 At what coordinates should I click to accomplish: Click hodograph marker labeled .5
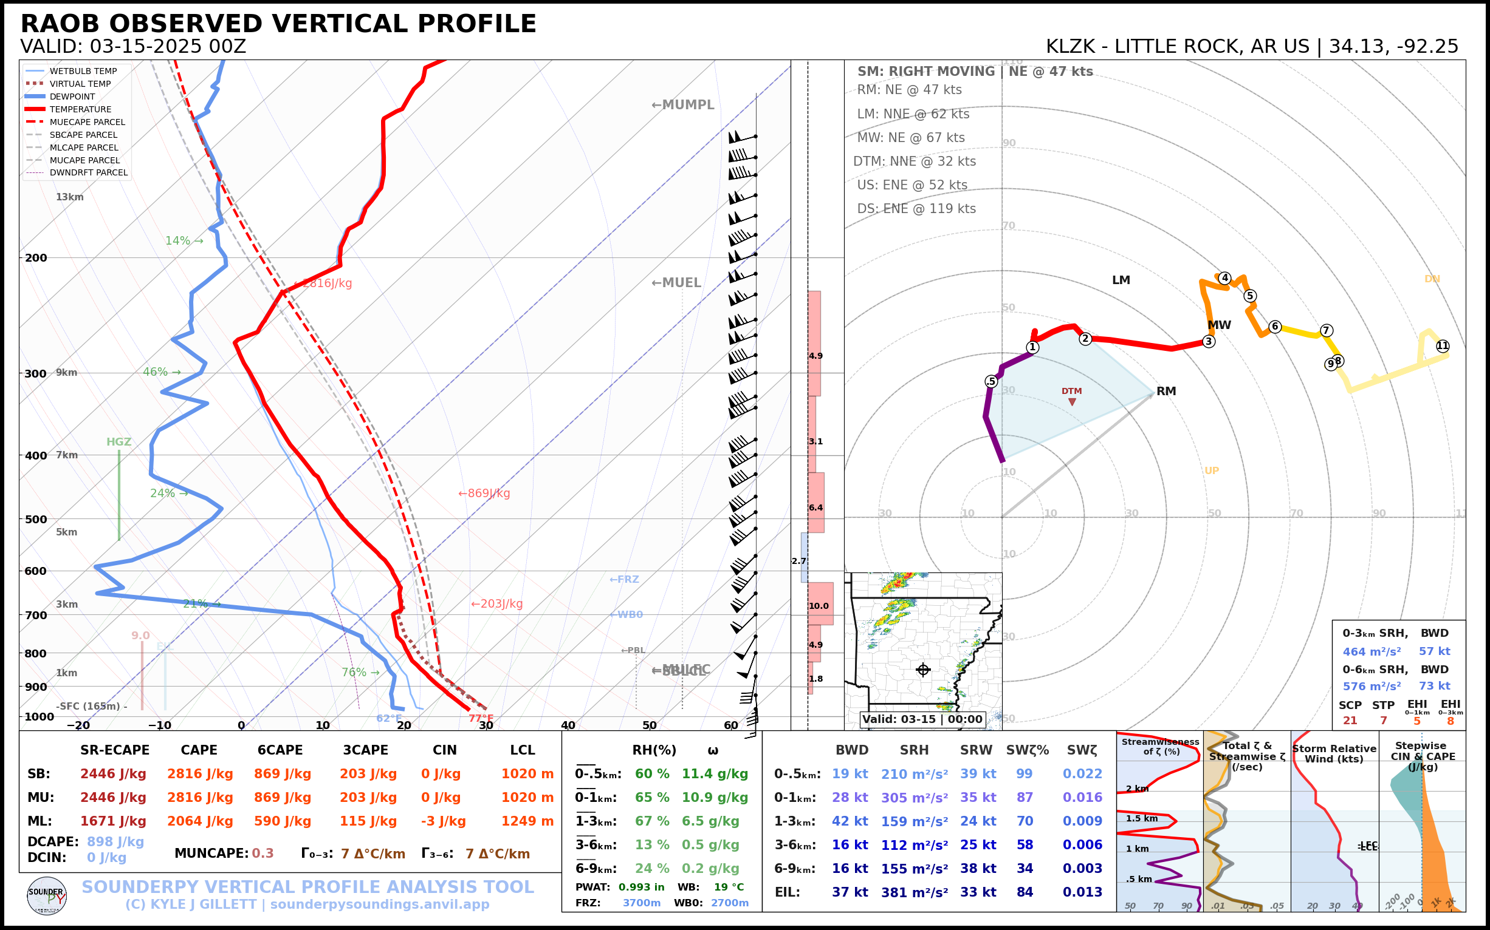(x=990, y=381)
